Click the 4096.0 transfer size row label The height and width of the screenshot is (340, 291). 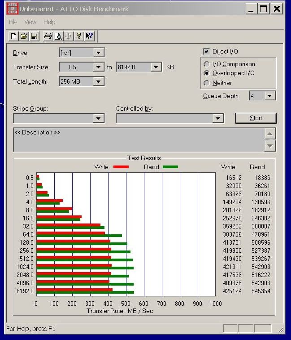click(25, 283)
